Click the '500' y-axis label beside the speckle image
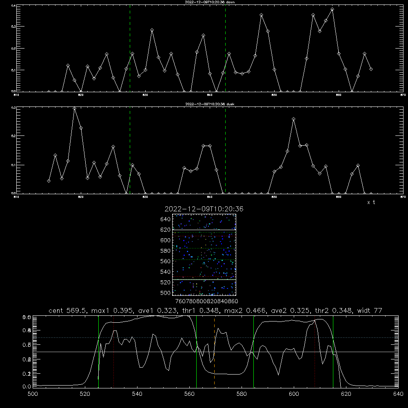408x408 pixels. 166,293
